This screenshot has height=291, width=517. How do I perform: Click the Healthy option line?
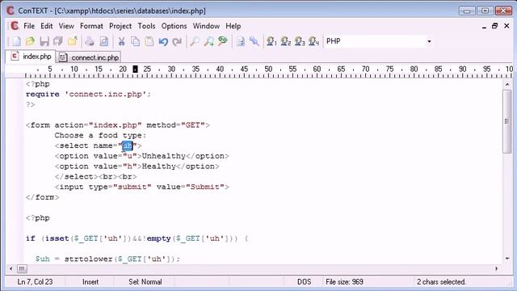(137, 167)
